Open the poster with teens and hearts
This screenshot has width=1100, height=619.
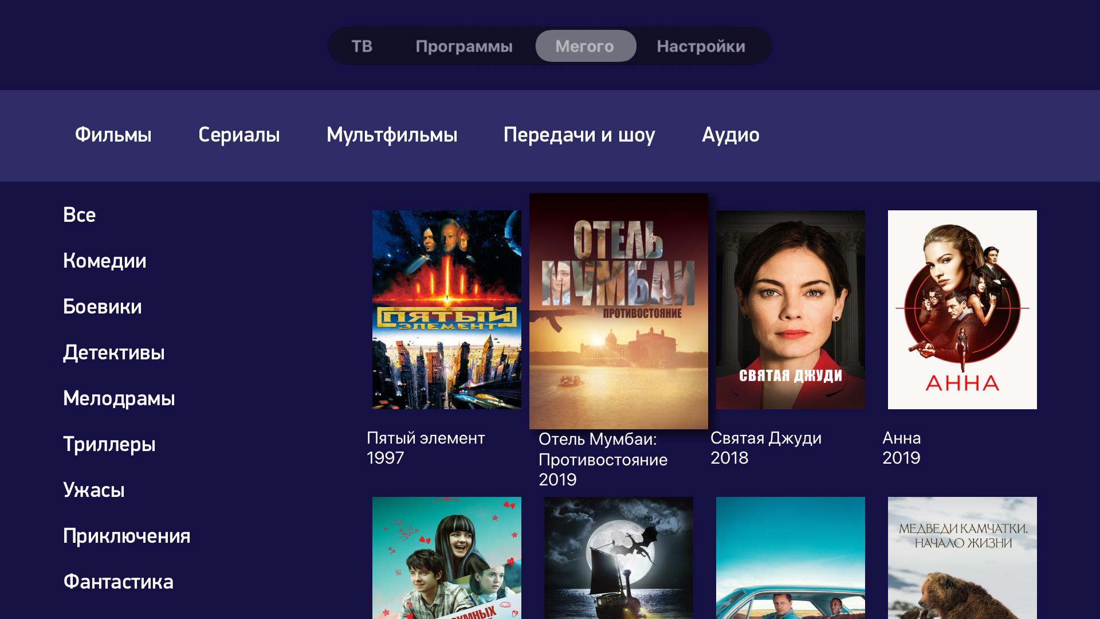[x=447, y=558]
